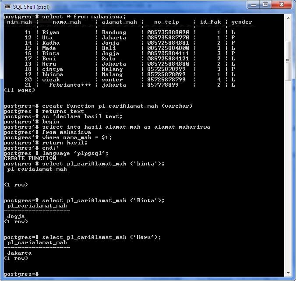The width and height of the screenshot is (296, 281).
Task: Click the name Heru in the table
Action: point(49,64)
